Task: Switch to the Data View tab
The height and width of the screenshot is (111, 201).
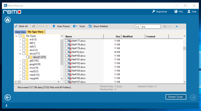Action: [x=20, y=32]
